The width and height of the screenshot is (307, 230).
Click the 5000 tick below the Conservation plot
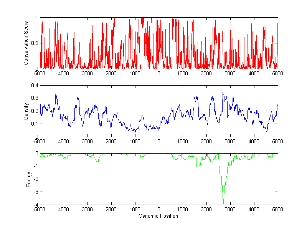(277, 73)
